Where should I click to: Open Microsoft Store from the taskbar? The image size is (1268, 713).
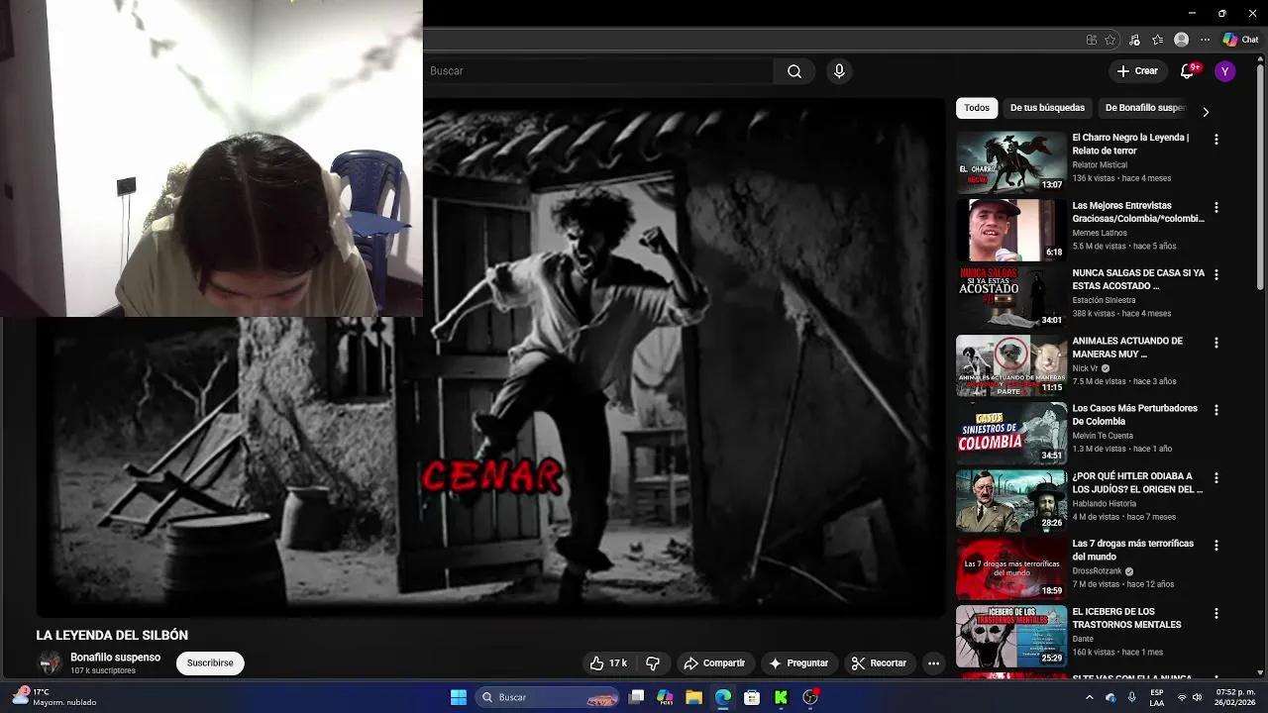click(x=752, y=697)
